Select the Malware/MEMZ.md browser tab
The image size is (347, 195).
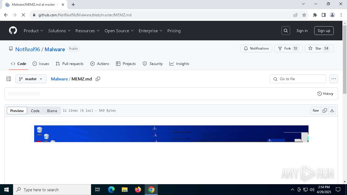click(x=35, y=5)
